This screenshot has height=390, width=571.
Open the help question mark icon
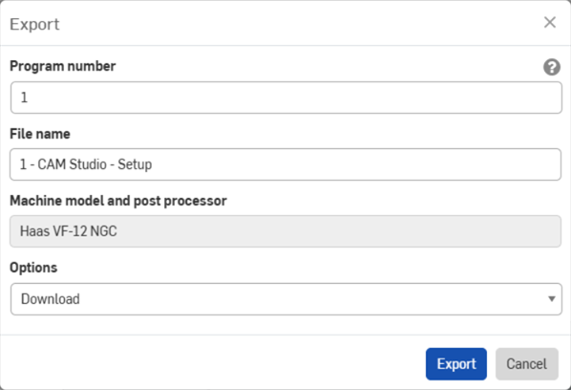(x=552, y=67)
